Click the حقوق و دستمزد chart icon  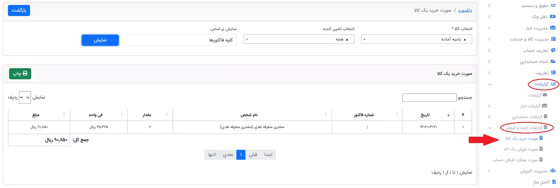(x=553, y=6)
